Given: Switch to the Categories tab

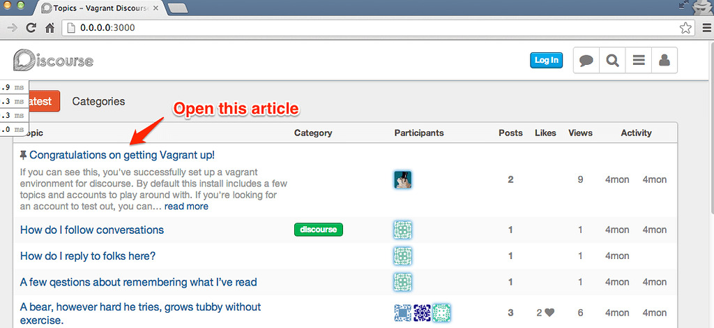Looking at the screenshot, I should tap(98, 101).
